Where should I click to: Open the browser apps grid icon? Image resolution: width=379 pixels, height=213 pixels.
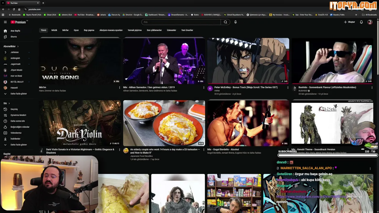3,14
